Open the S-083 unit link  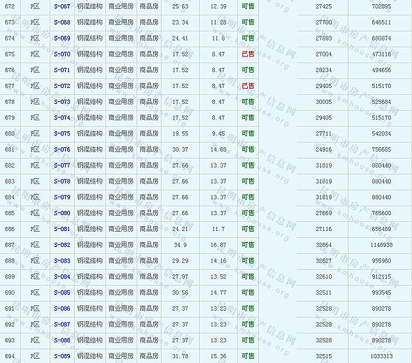(62, 261)
